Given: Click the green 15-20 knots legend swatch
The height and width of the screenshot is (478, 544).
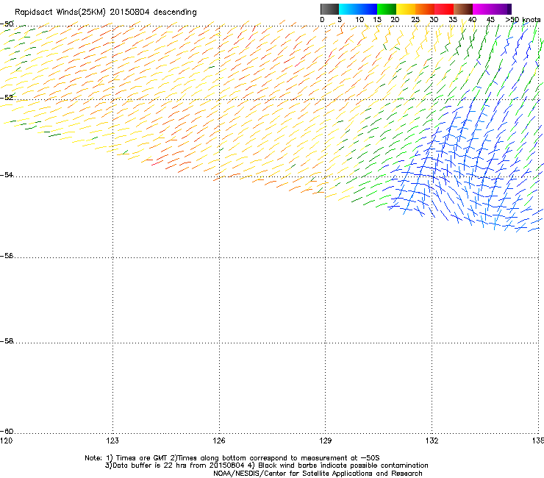Looking at the screenshot, I should coord(387,9).
